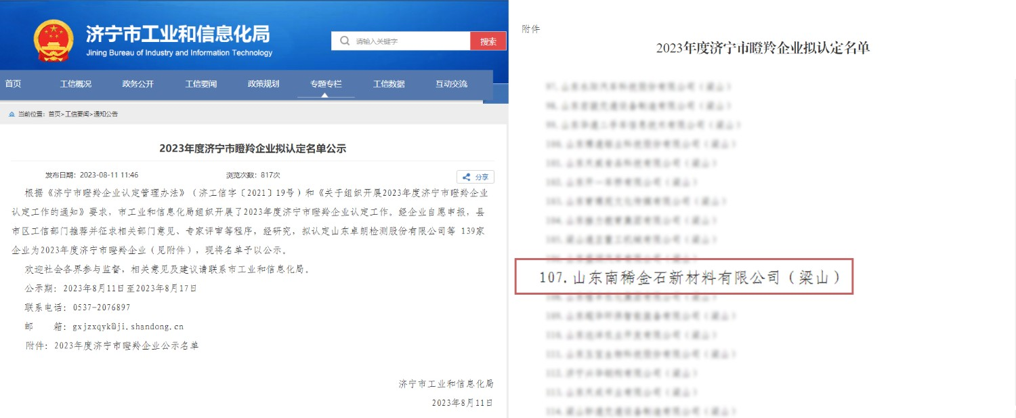The image size is (1016, 418).
Task: Open the 工信数据 menu item
Action: [388, 84]
